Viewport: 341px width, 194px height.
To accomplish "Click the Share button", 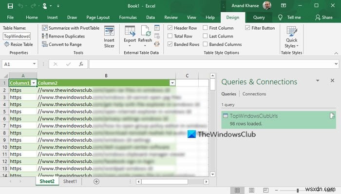I will tap(324, 18).
